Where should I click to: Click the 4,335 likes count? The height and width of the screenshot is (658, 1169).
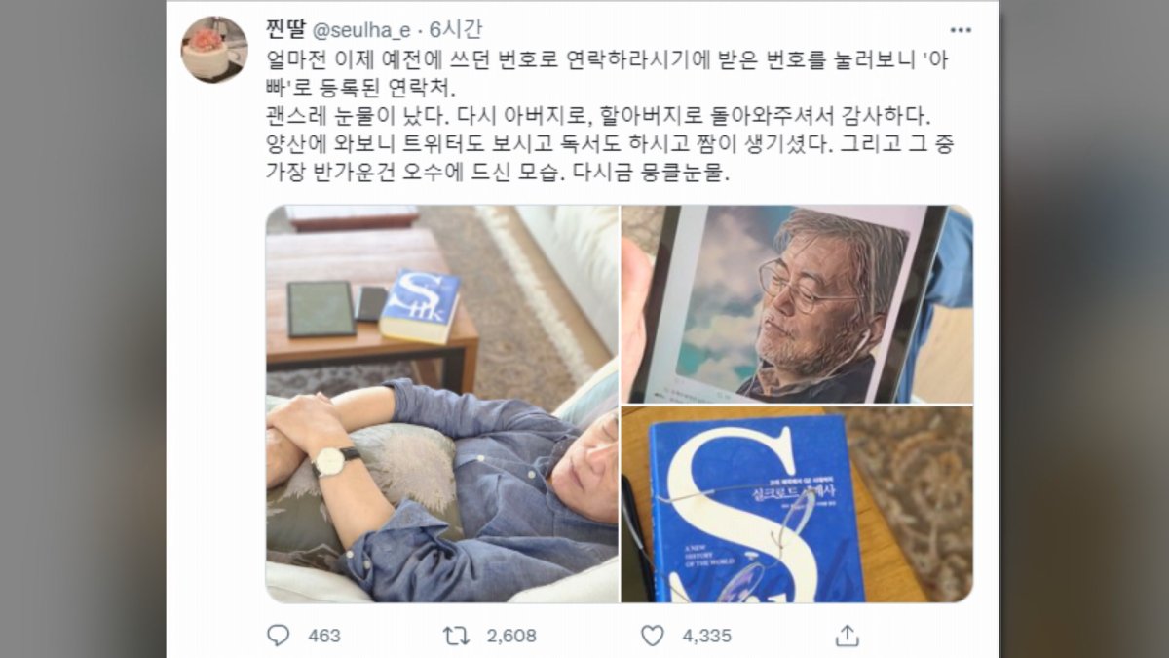point(706,636)
